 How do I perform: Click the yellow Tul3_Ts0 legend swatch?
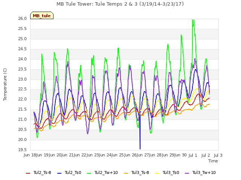(157, 173)
